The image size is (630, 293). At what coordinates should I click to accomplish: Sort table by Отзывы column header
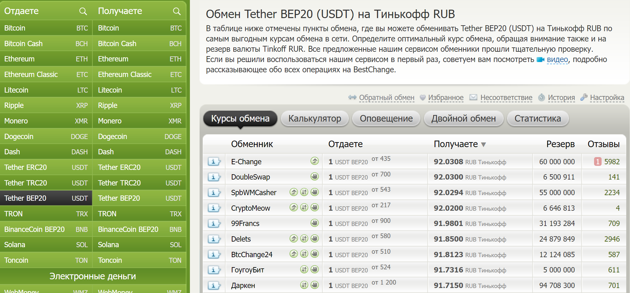[x=603, y=144]
